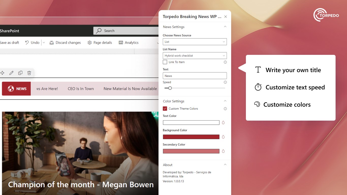Click the SharePoint search box
Viewport: 347px width, 195px height.
(x=126, y=31)
